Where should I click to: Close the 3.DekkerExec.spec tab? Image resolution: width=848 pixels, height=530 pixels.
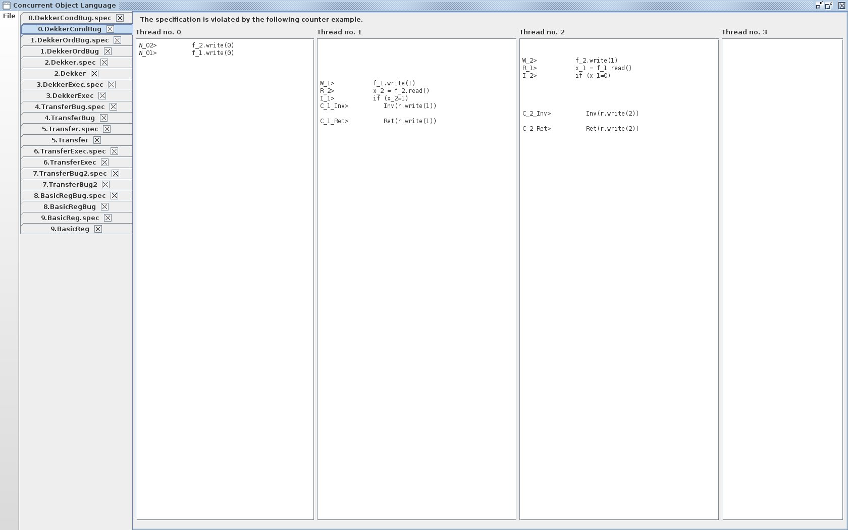[x=112, y=84]
